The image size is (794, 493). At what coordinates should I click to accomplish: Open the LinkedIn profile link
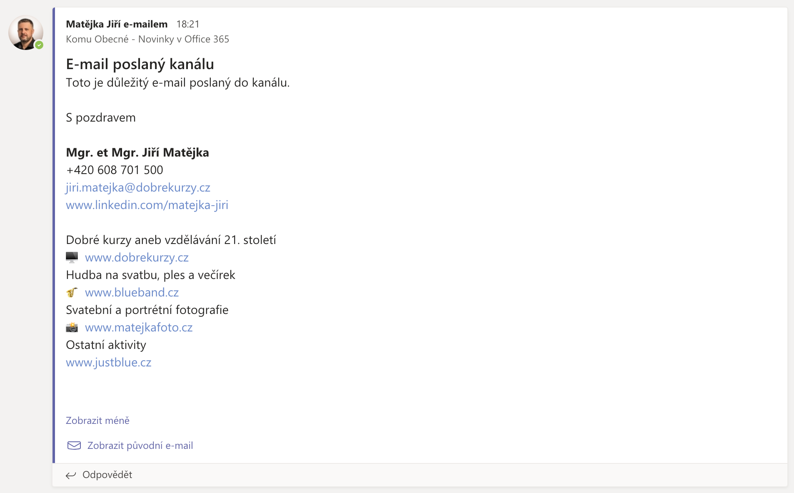click(x=147, y=205)
